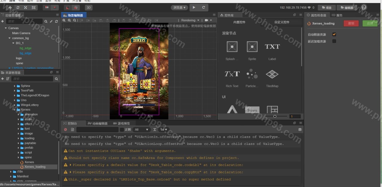Click the 3D mode toggle button

[88, 7]
